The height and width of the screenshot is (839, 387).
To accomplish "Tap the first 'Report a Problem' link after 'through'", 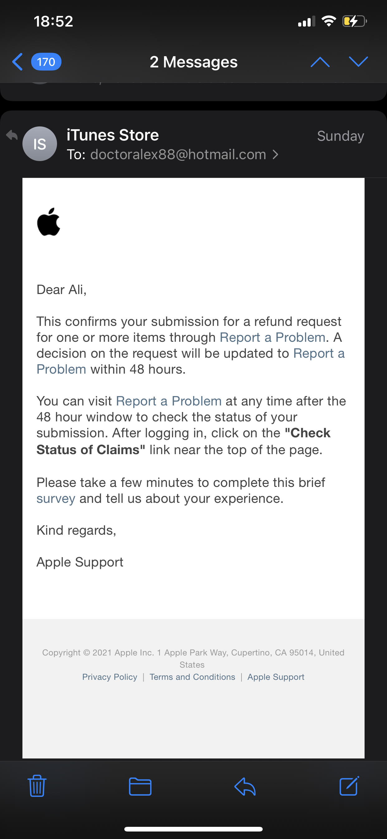I will (x=273, y=337).
